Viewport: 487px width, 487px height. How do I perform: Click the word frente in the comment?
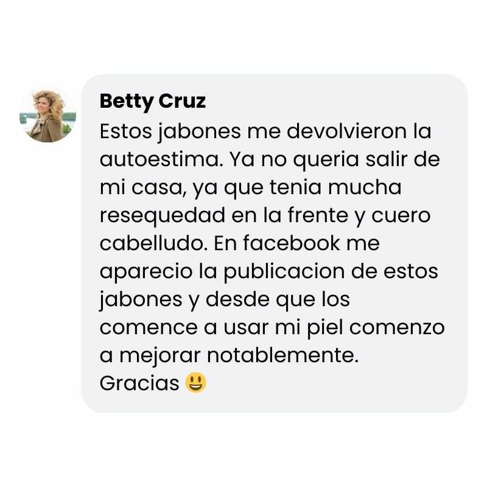pyautogui.click(x=318, y=215)
